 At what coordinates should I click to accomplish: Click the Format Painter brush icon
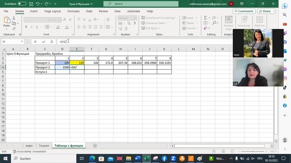pos(14,29)
